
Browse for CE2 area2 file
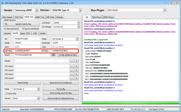coord(72,78)
